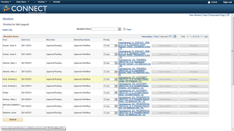The height and width of the screenshot is (131, 234).
Task: Click Reassign in the BROWN,KIMBERLY row
Action: click(194, 106)
